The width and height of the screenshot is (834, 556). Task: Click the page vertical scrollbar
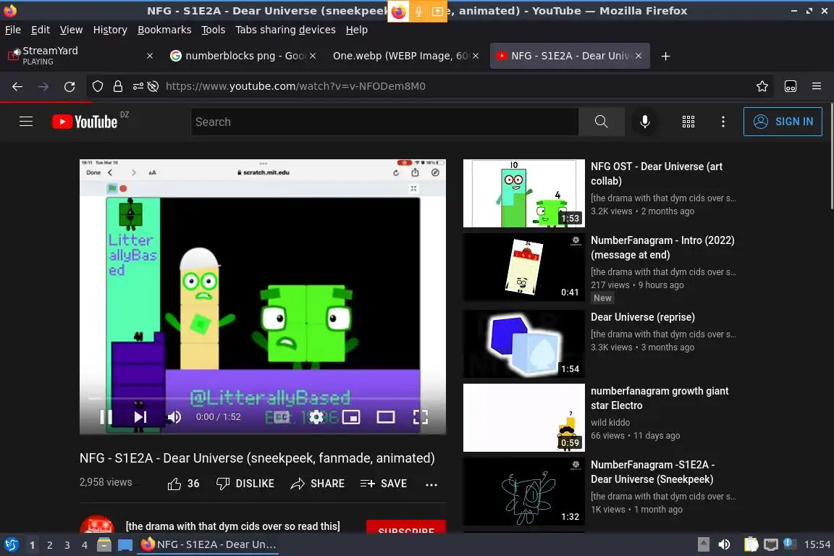[831, 157]
